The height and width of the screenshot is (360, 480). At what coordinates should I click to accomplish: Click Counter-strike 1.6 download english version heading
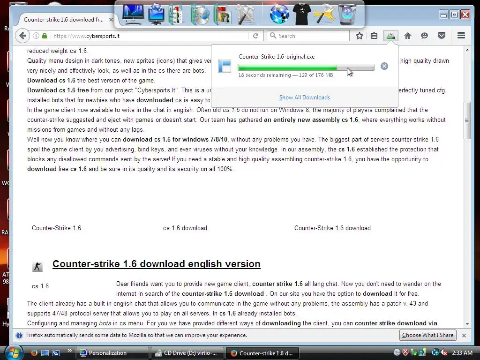pos(157,264)
